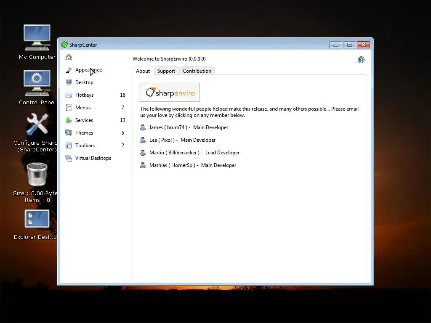Click the person icon beside James
Viewport: 431px width, 323px height.
point(143,127)
